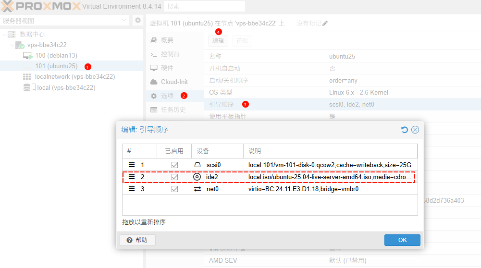481x268 pixels.
Task: Collapse the datacenter tree node
Action: coord(4,35)
